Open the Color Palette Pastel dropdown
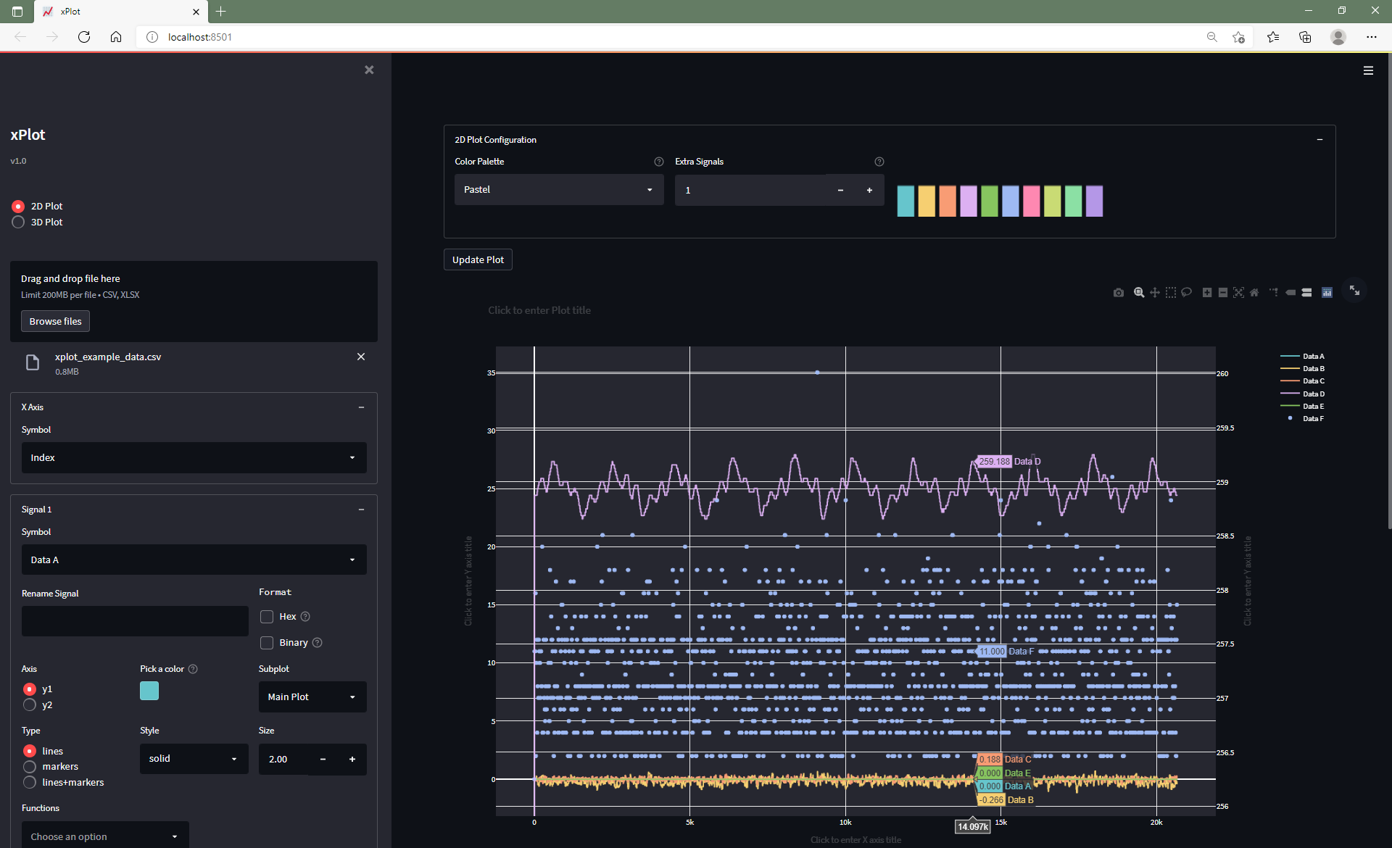 pos(559,190)
